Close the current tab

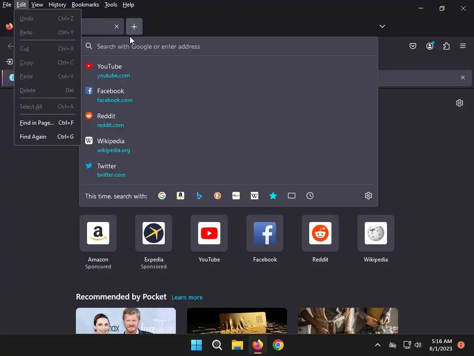pos(117,26)
